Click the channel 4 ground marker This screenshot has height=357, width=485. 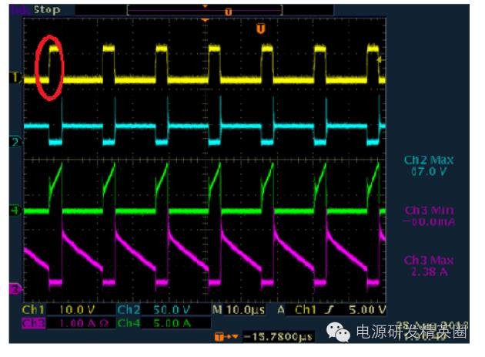click(13, 210)
